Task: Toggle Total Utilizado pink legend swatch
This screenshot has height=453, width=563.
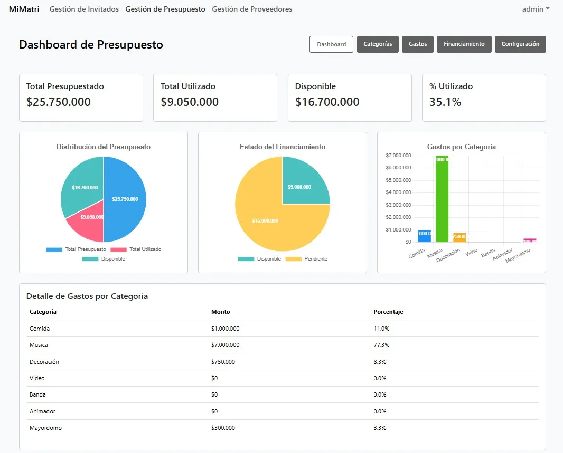Action: (x=118, y=249)
